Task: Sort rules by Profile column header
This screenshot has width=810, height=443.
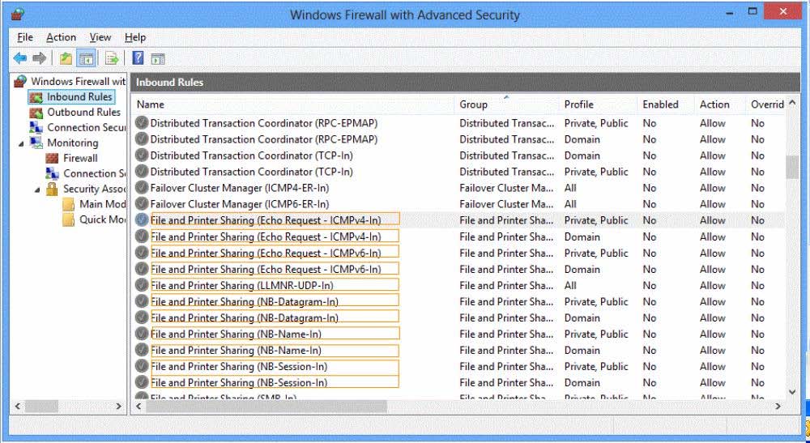Action: pos(599,104)
